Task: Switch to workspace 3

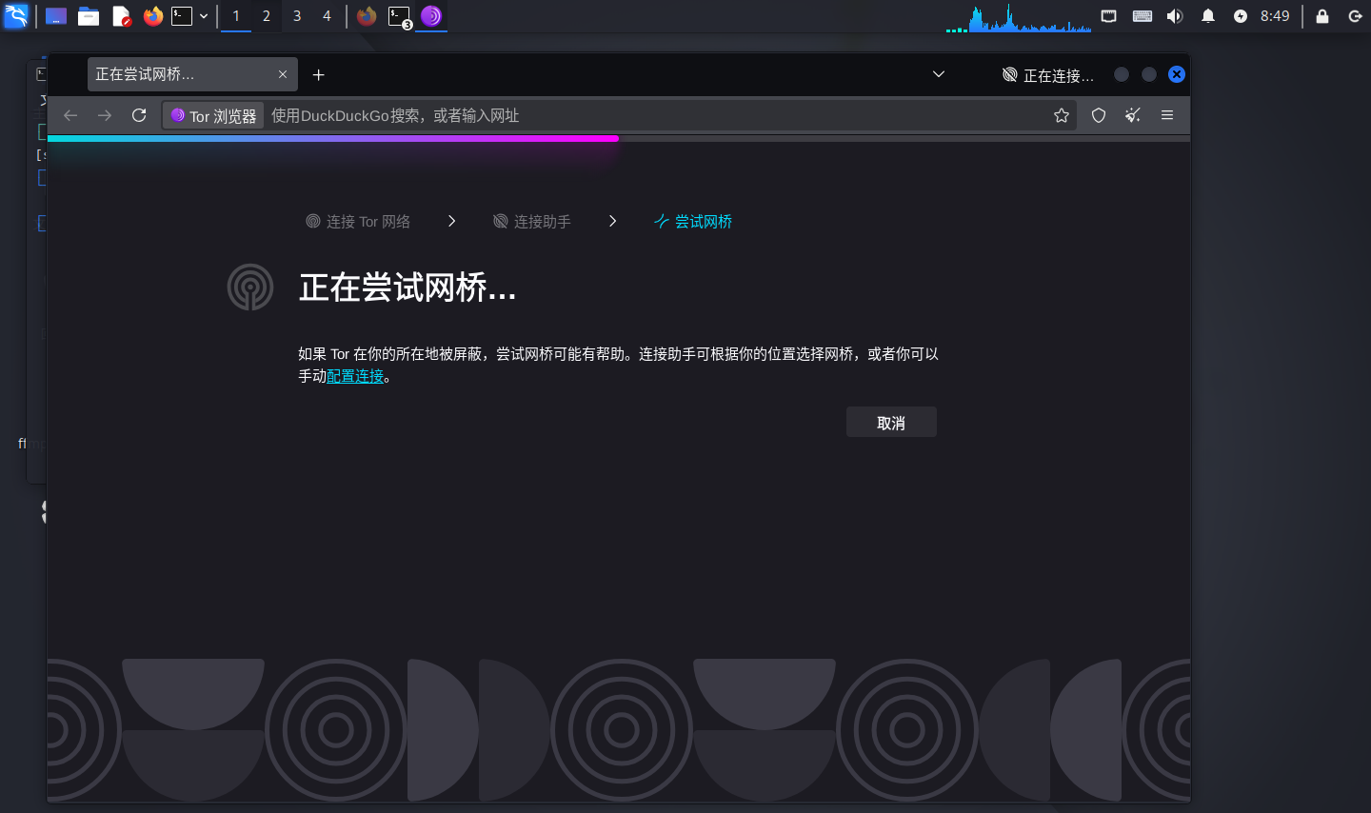Action: (x=296, y=16)
